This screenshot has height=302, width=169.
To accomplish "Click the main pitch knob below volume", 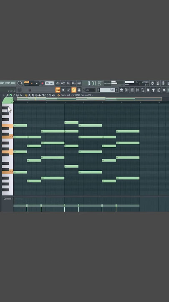I will (x=20, y=90).
